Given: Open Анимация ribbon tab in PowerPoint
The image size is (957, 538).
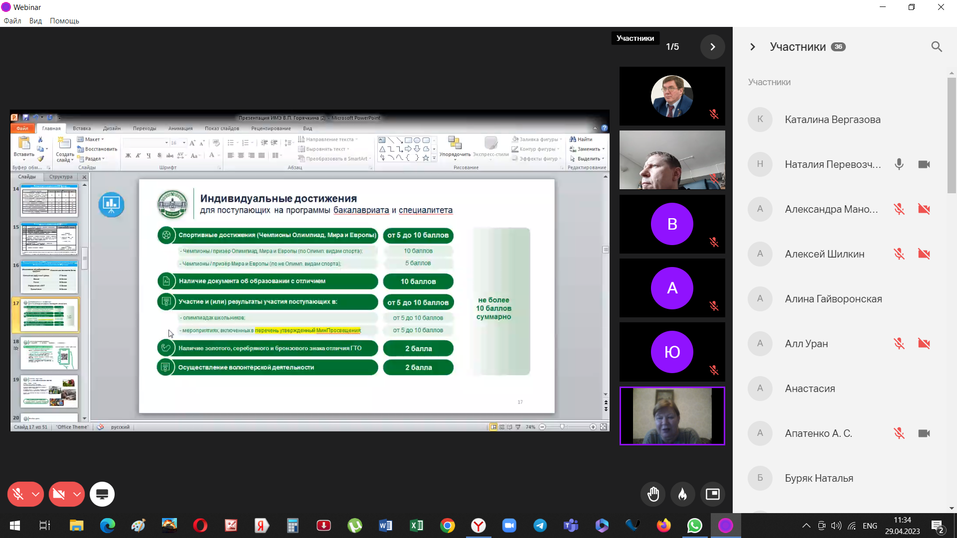Looking at the screenshot, I should pyautogui.click(x=180, y=129).
